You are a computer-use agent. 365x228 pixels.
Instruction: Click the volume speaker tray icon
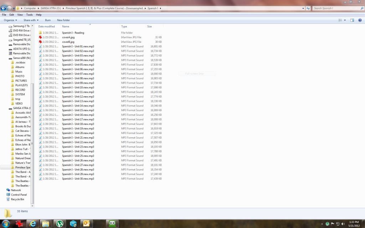coord(343,224)
